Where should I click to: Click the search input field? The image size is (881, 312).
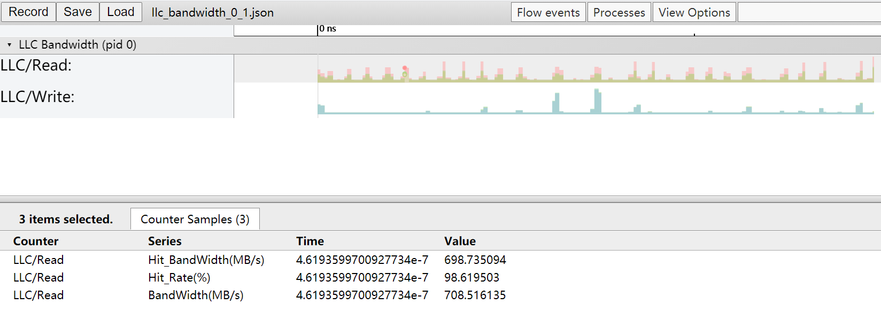pyautogui.click(x=809, y=12)
